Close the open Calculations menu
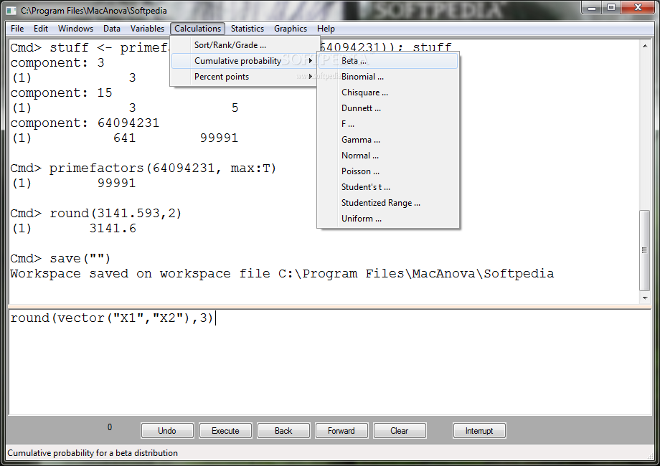The width and height of the screenshot is (660, 466). click(197, 29)
